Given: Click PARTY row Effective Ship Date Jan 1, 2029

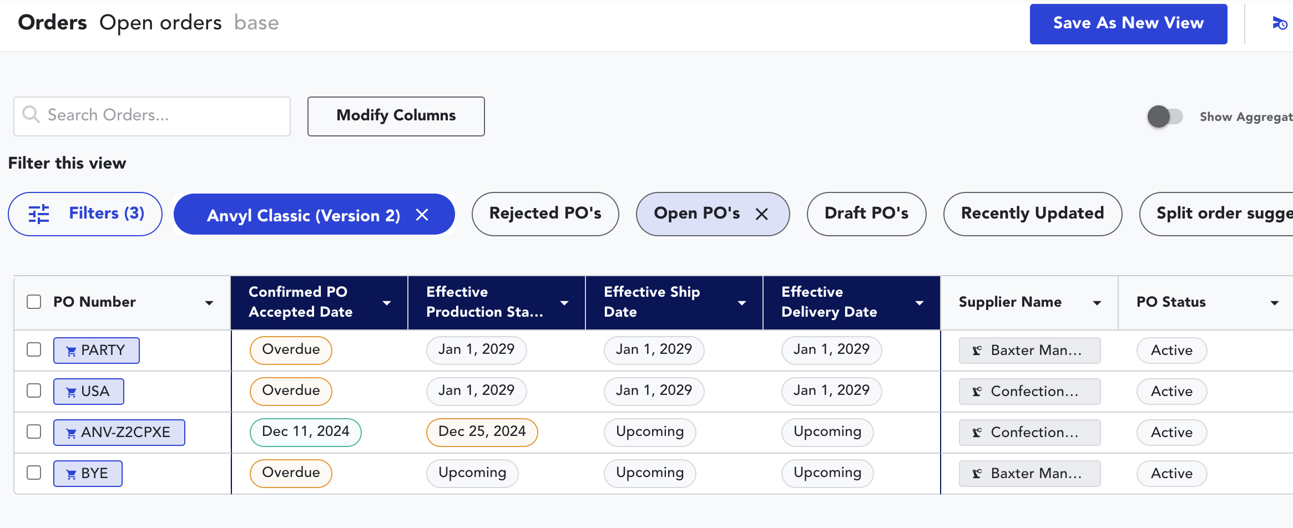Looking at the screenshot, I should (654, 350).
